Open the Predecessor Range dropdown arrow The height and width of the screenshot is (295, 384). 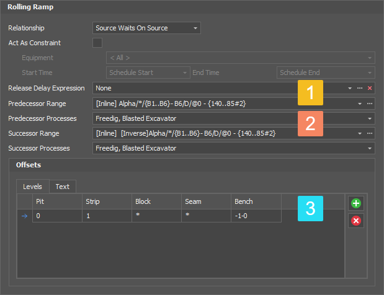coord(360,103)
